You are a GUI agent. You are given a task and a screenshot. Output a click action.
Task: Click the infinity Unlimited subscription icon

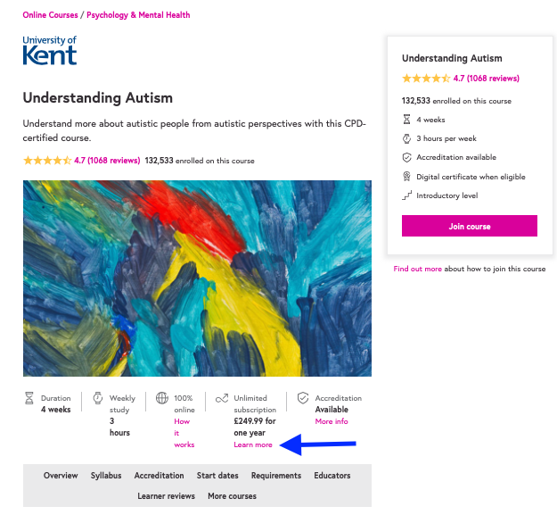[222, 398]
